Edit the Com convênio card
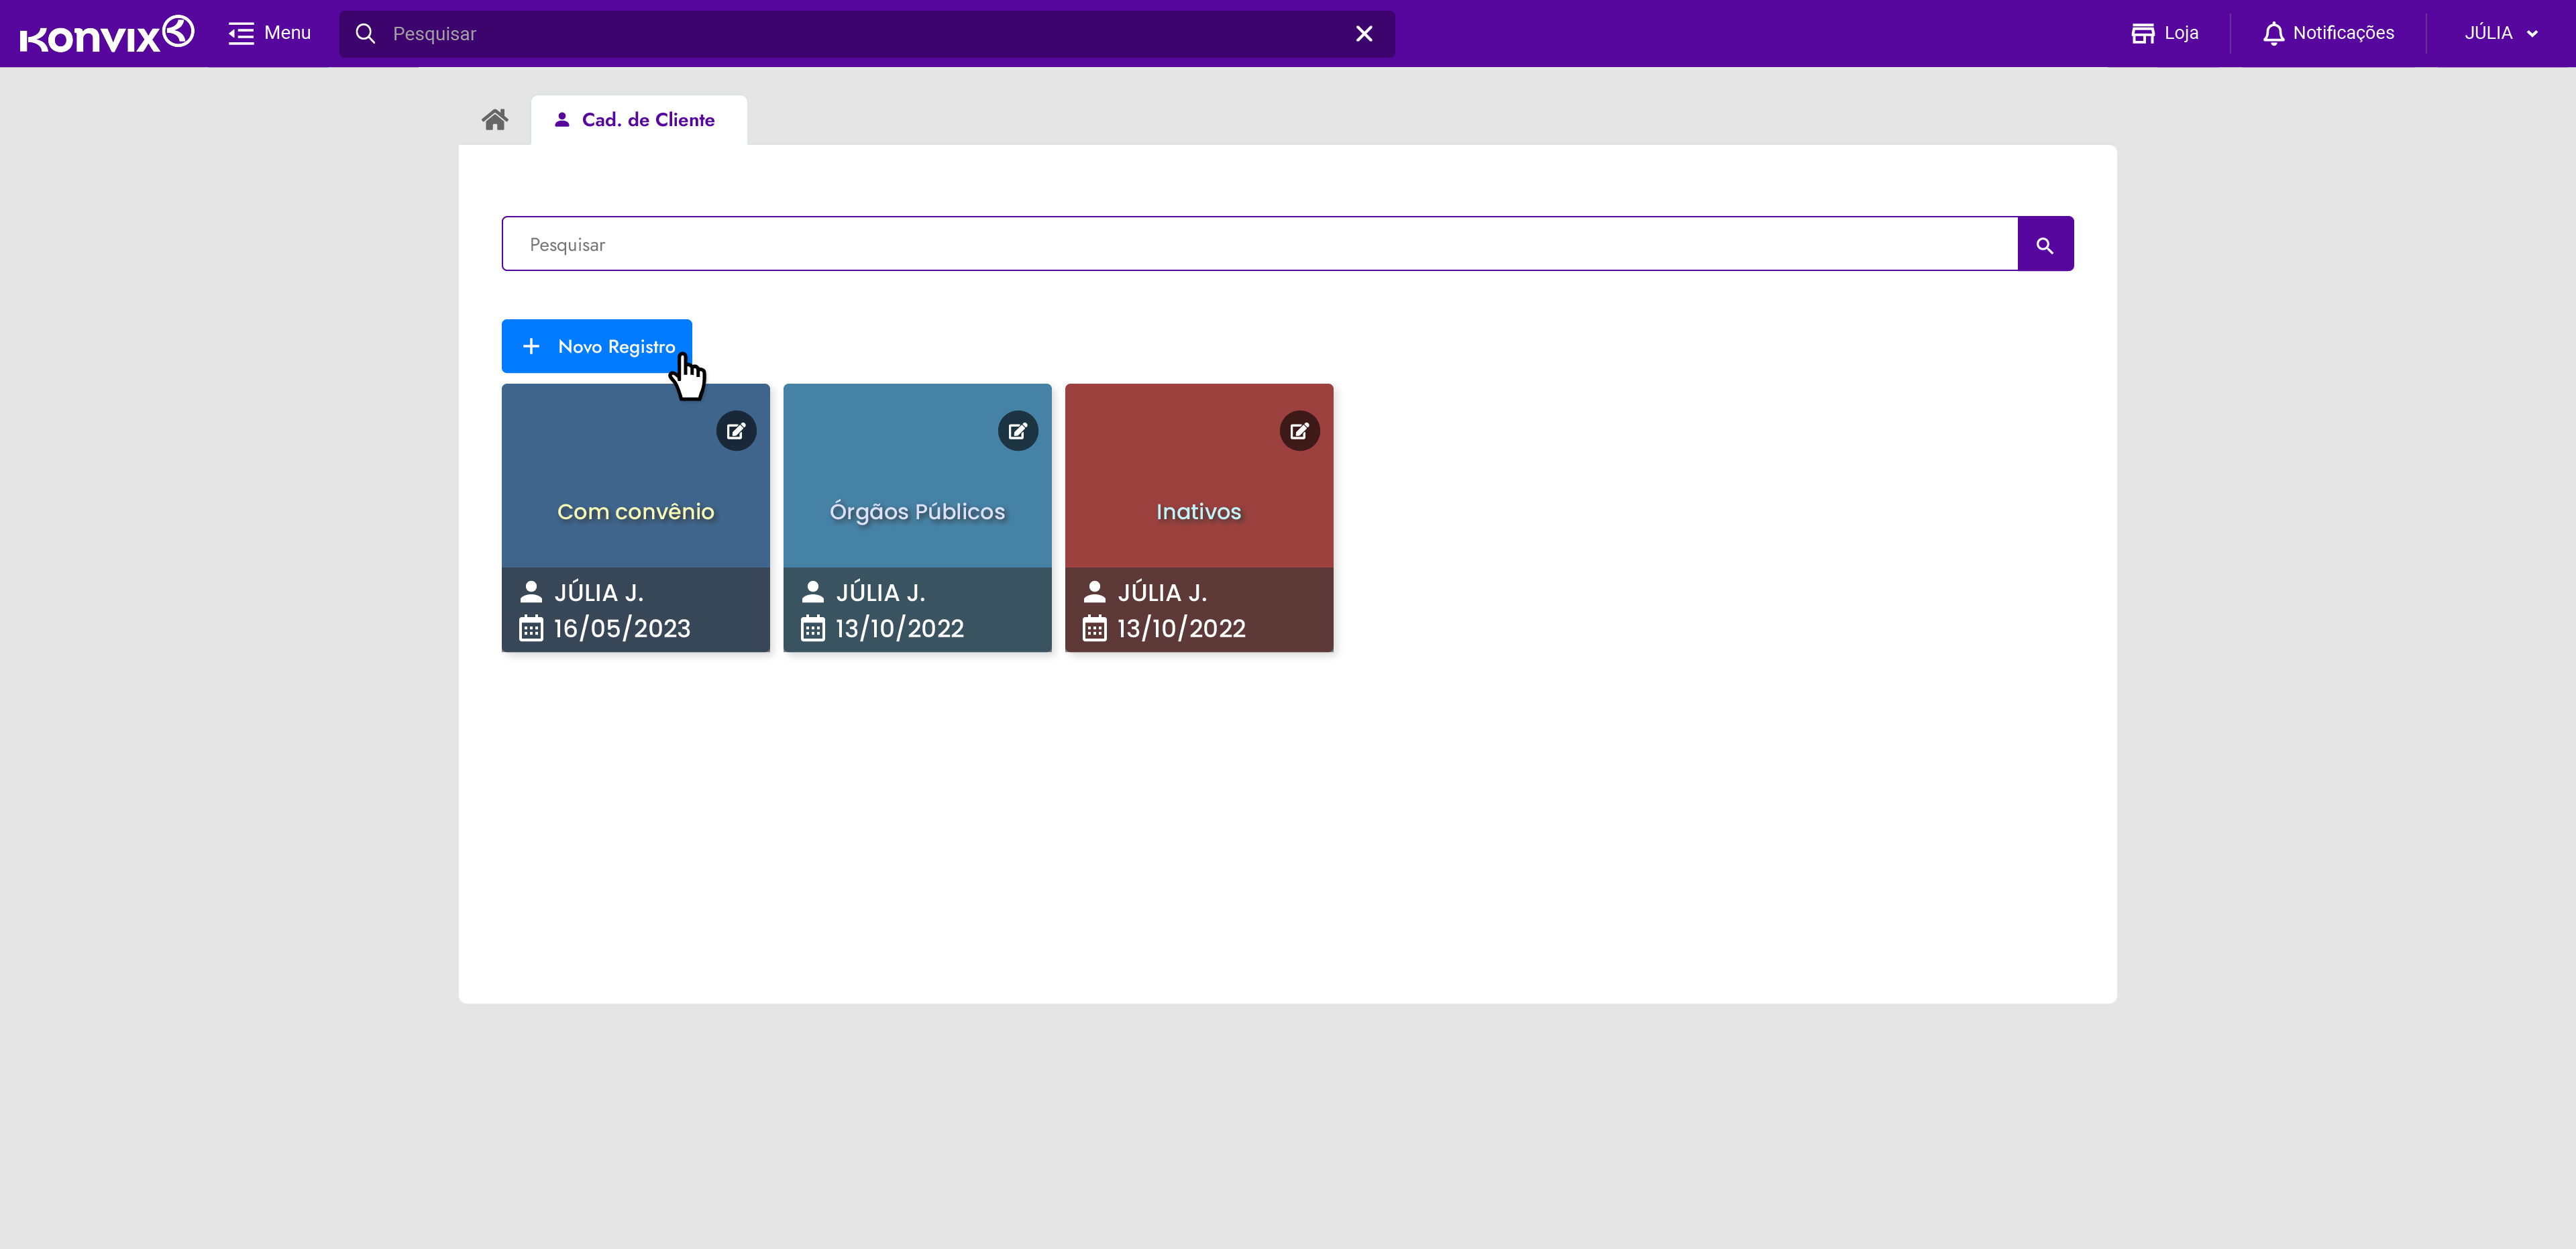2576x1249 pixels. point(736,431)
